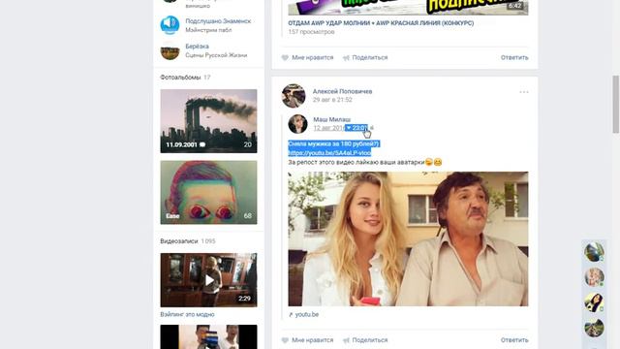This screenshot has height=349, width=620.
Task: Open post date 29 авг в 21:52
Action: click(332, 100)
